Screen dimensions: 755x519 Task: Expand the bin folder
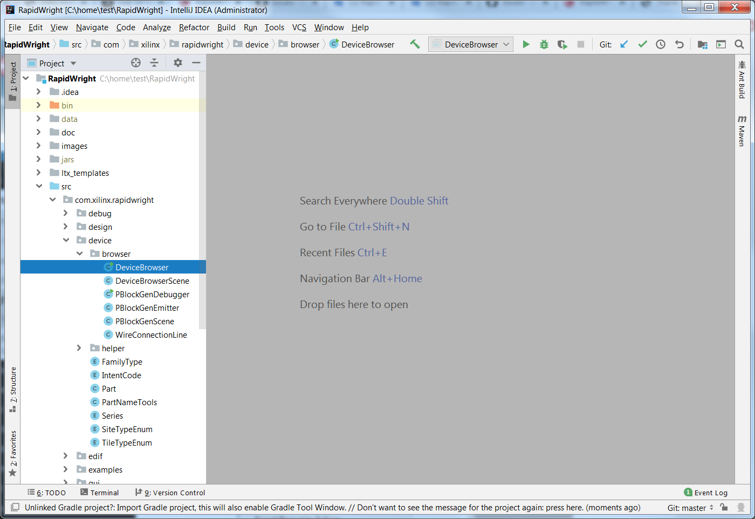pyautogui.click(x=39, y=105)
